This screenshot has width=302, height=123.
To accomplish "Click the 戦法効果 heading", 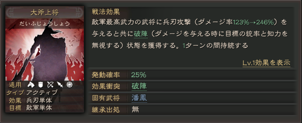I will pos(106,12).
